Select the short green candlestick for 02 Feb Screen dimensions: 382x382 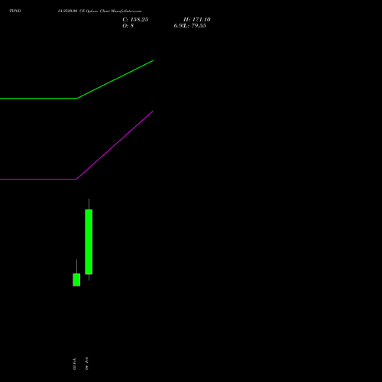pyautogui.click(x=76, y=280)
